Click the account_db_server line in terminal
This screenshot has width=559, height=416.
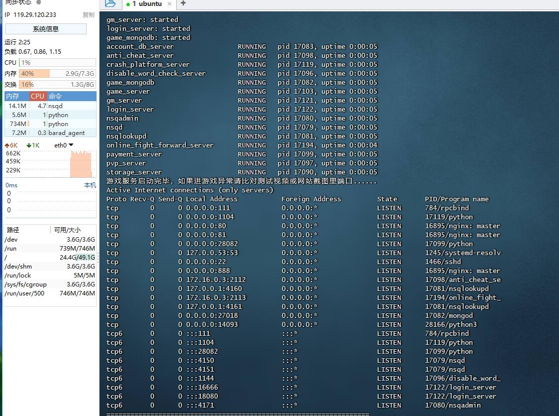pyautogui.click(x=242, y=46)
